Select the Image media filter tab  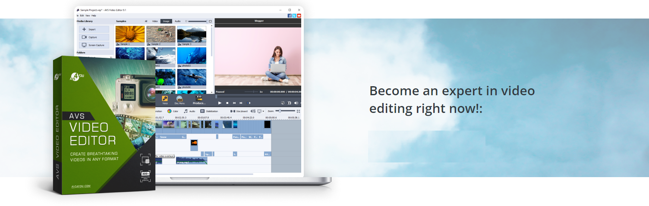(166, 21)
